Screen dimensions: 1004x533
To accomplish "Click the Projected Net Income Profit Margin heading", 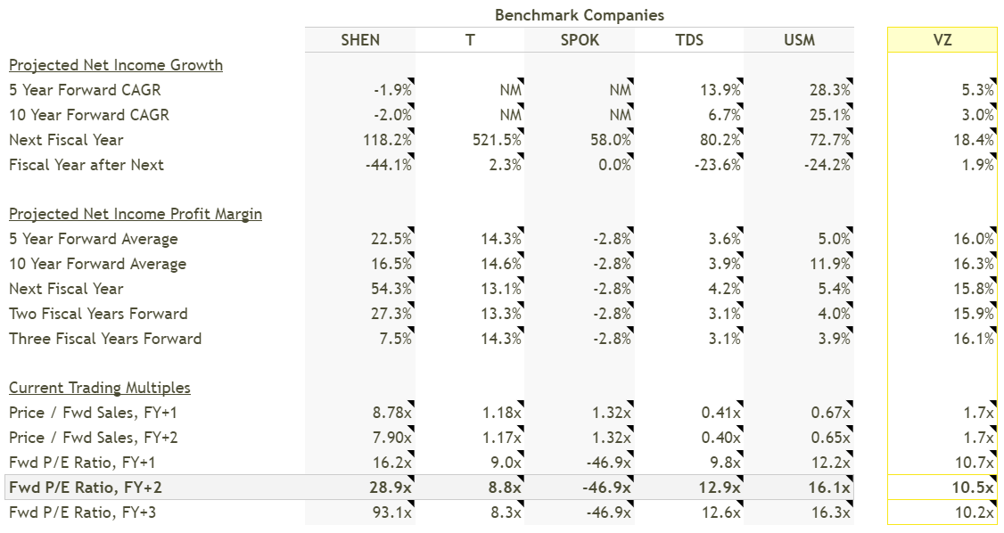I will pos(136,214).
